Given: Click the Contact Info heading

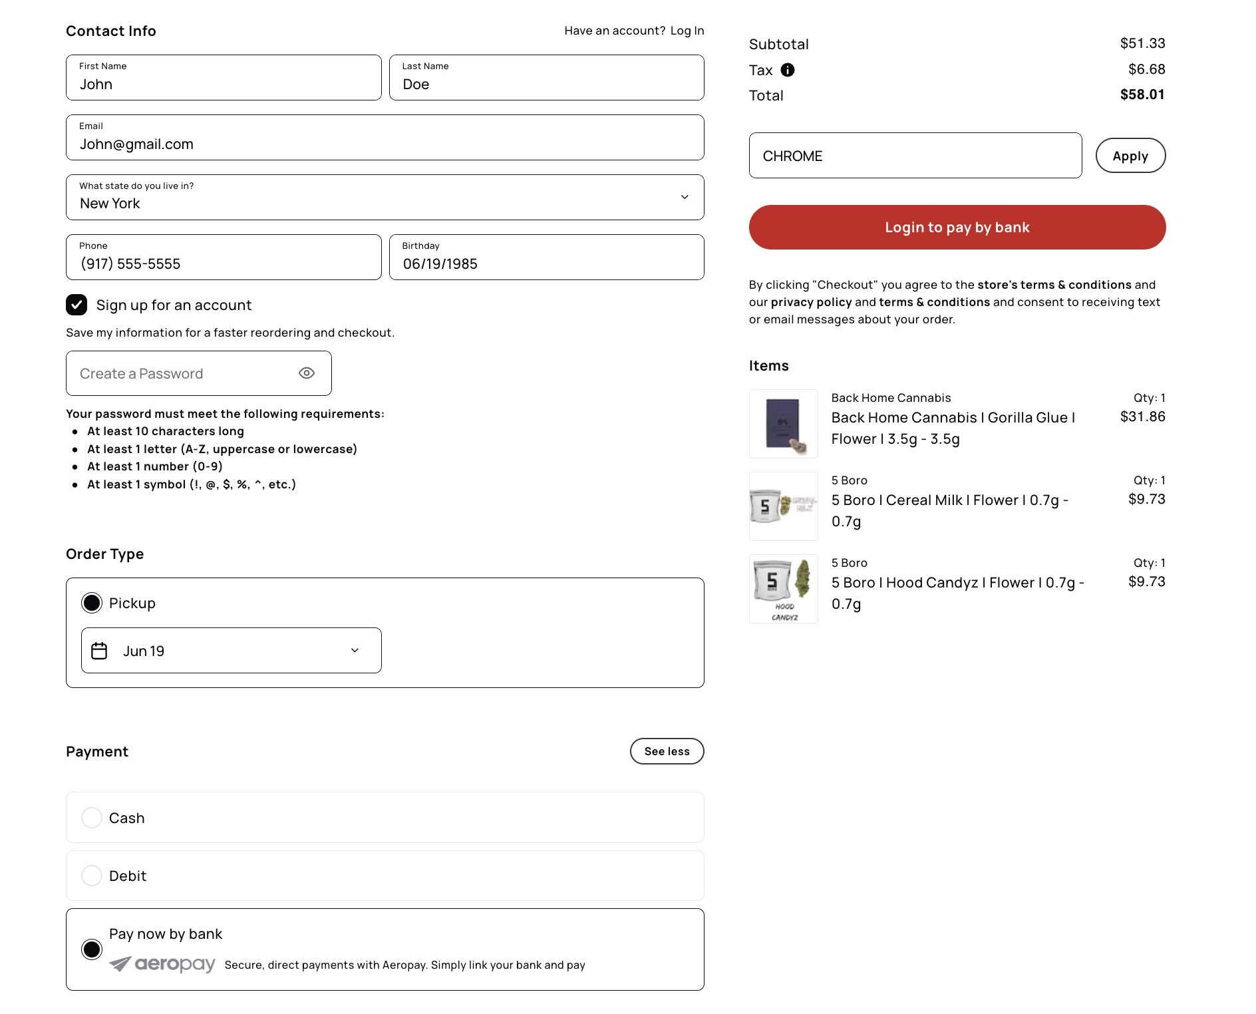Looking at the screenshot, I should click(x=111, y=31).
